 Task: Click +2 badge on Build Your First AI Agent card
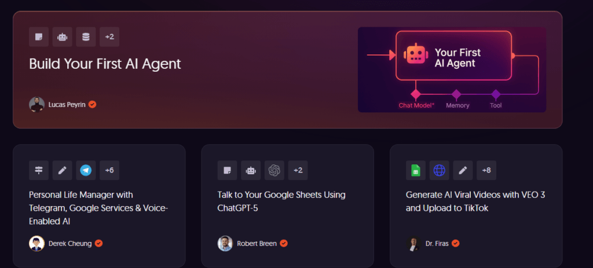pos(109,37)
